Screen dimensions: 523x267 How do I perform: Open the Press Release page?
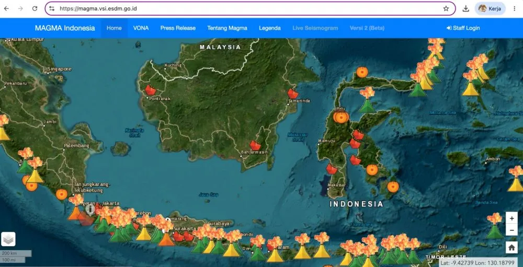[178, 28]
